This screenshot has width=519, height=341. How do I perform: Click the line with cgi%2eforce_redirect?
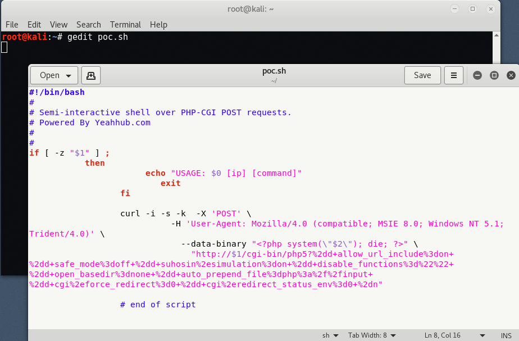tap(206, 284)
